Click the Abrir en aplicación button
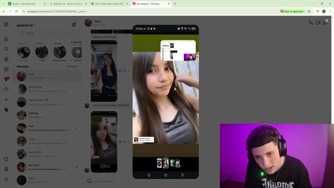334x188 pixels. point(292,11)
